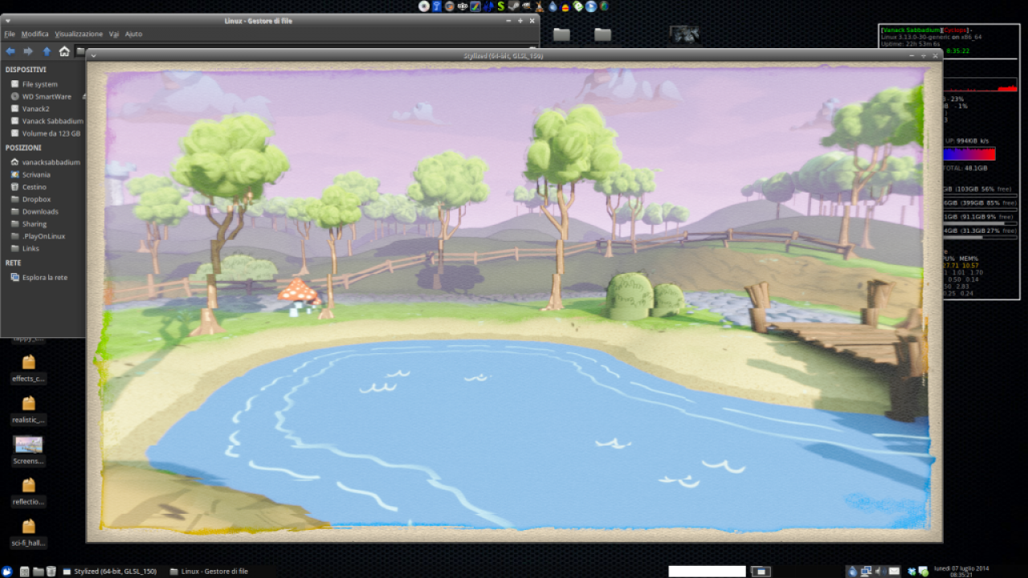
Task: Open the folder launcher on bottom taskbar
Action: [x=38, y=572]
